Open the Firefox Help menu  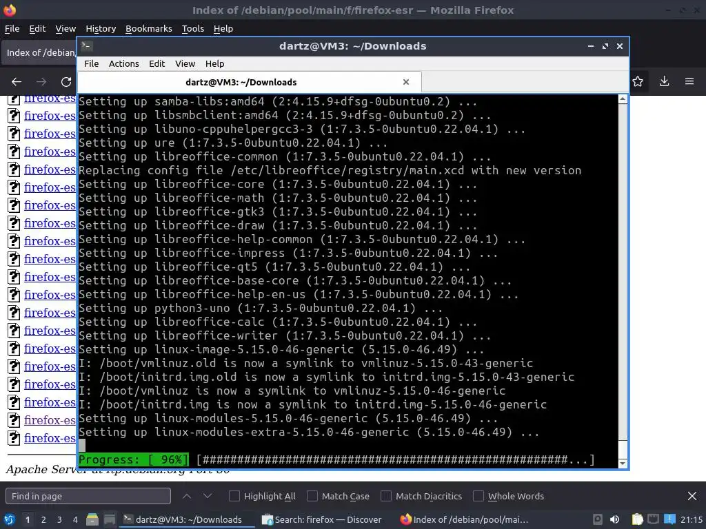click(223, 28)
